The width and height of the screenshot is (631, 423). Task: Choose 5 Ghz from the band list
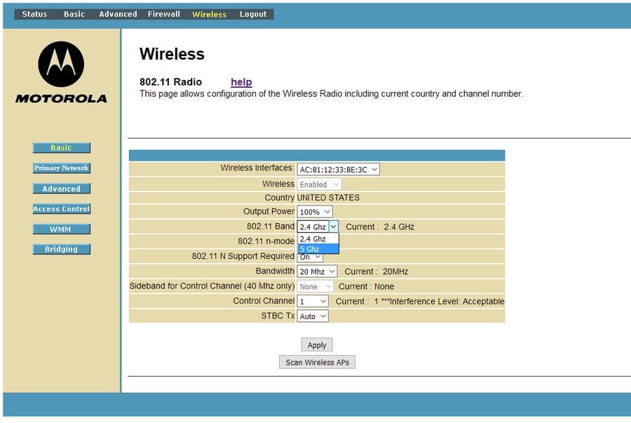point(318,249)
